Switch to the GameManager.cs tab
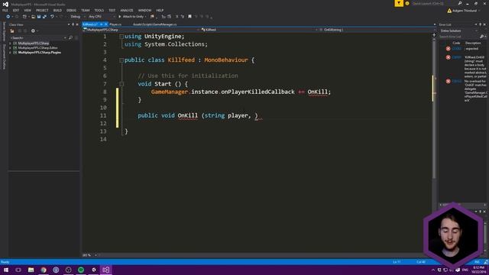 tap(154, 24)
